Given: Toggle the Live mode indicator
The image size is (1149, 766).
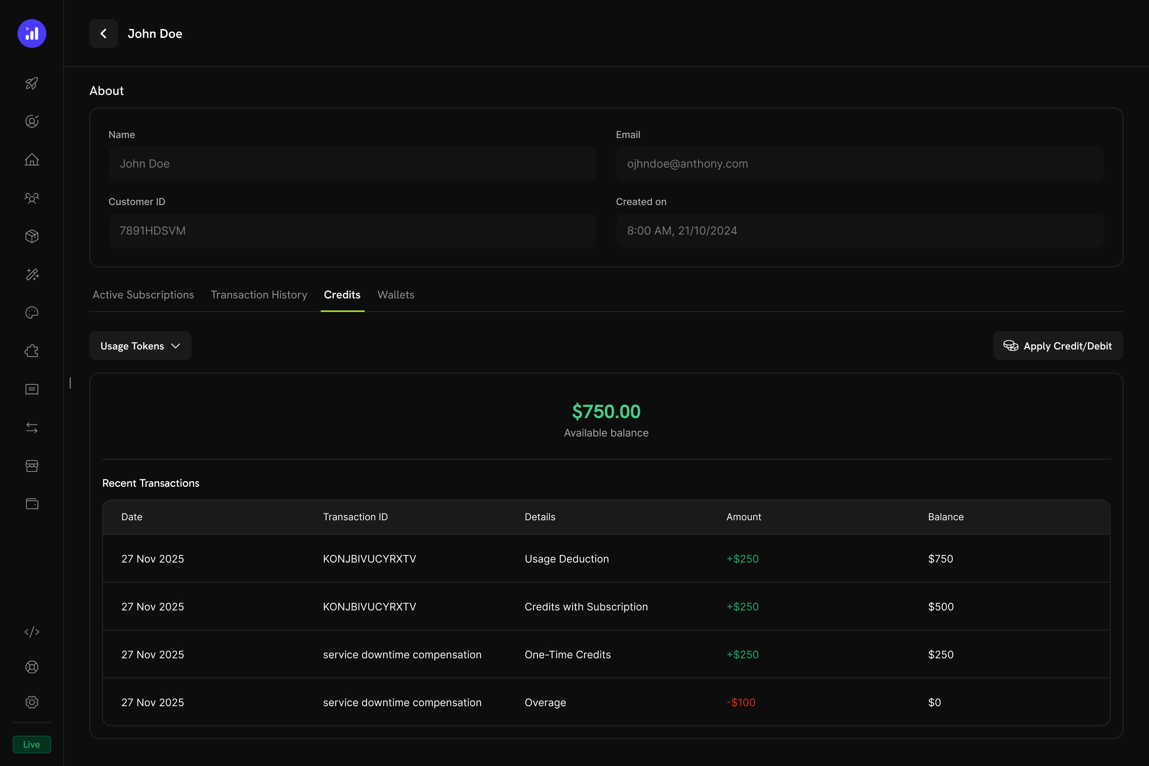Looking at the screenshot, I should [x=31, y=744].
